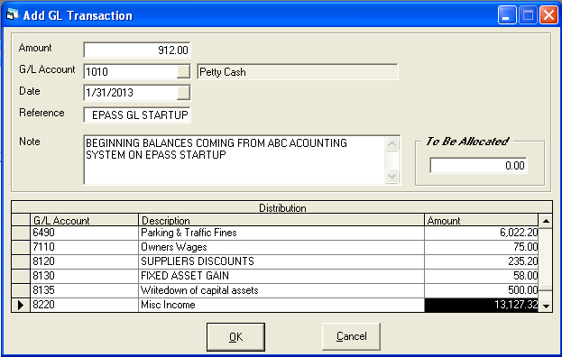562x357 pixels.
Task: Click the Distribution grid scroll down arrow
Action: click(547, 306)
